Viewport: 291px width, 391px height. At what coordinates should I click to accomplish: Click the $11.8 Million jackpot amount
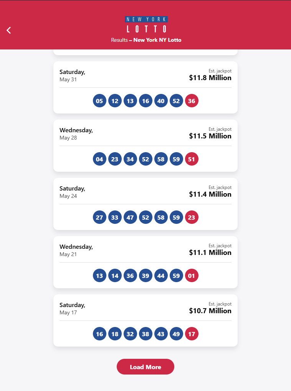(210, 78)
